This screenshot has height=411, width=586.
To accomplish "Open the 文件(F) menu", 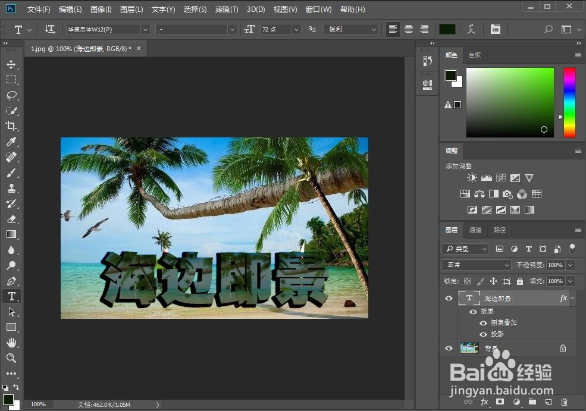I will pyautogui.click(x=39, y=10).
